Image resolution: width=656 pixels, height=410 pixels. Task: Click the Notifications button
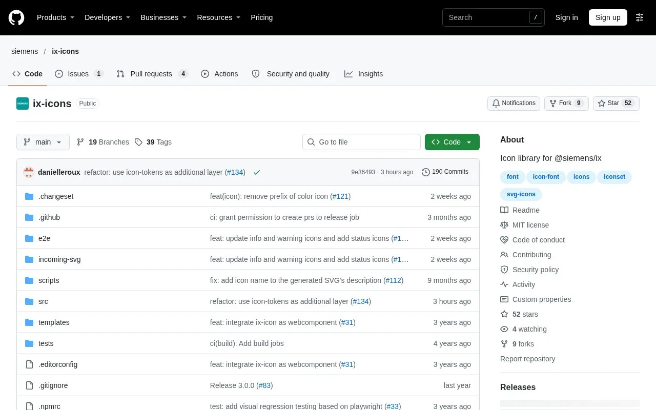pos(514,103)
